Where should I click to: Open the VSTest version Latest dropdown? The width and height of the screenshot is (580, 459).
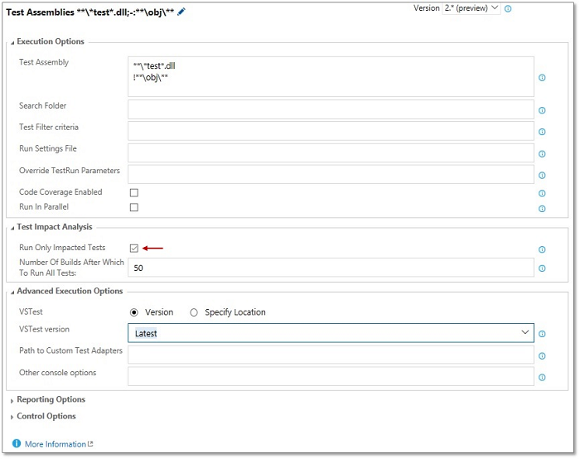[x=331, y=333]
